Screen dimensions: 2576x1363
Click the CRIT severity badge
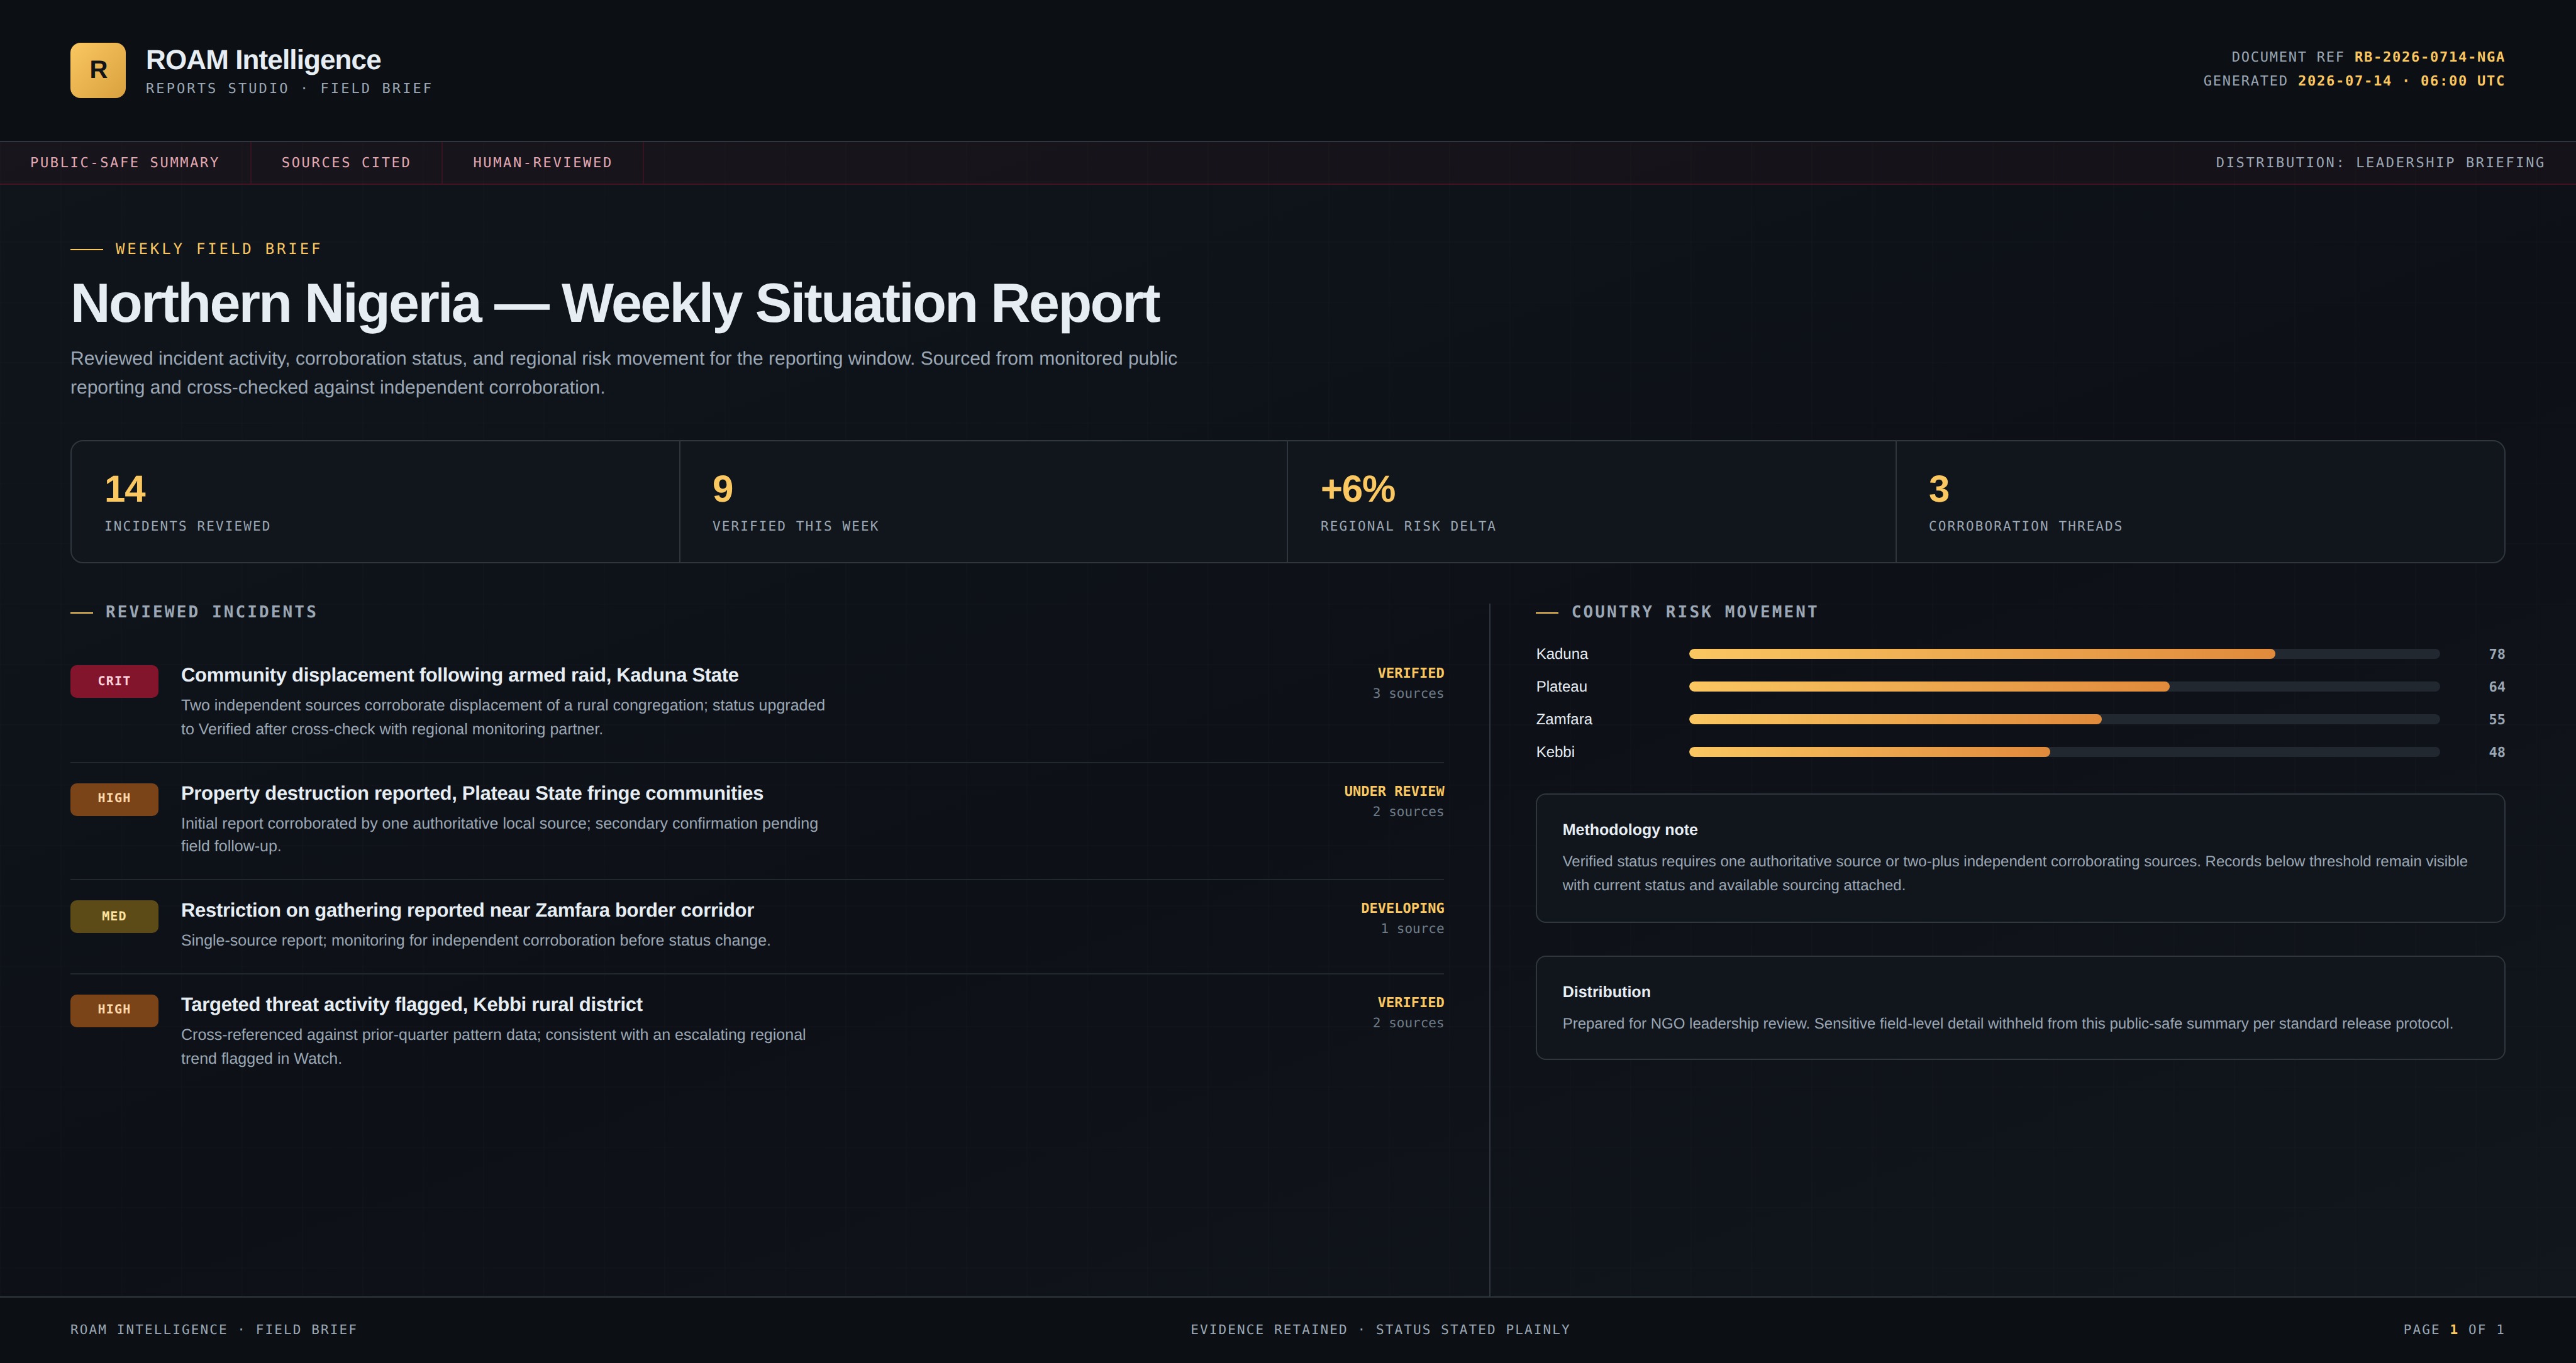tap(114, 681)
